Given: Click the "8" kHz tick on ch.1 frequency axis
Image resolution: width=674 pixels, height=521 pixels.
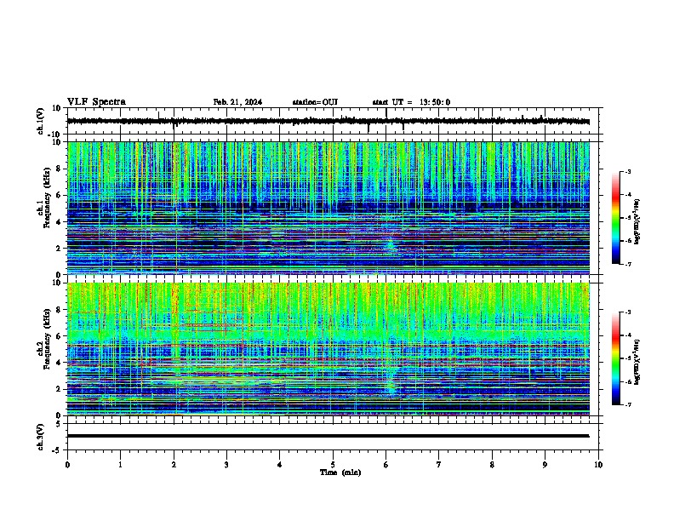Looking at the screenshot, I should (x=60, y=169).
